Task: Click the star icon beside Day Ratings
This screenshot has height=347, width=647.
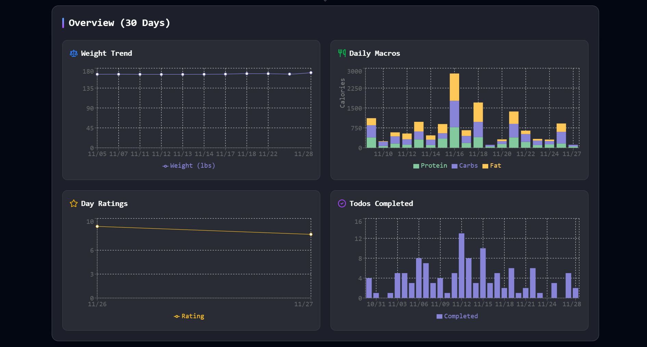Action: click(73, 203)
